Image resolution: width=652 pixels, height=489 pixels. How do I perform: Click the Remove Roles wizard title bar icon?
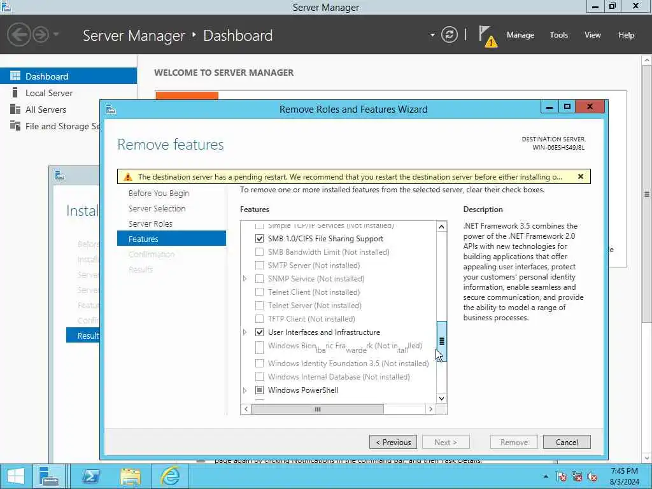111,110
